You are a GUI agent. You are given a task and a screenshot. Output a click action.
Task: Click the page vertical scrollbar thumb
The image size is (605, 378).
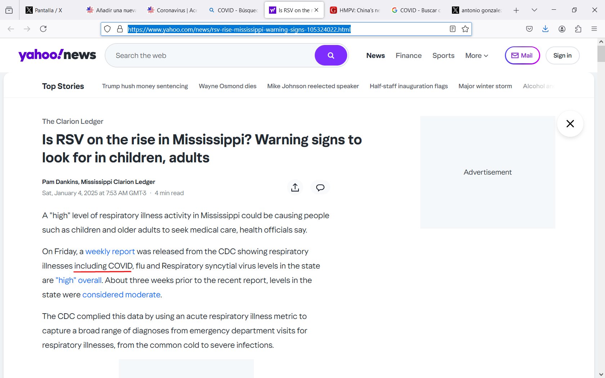601,54
